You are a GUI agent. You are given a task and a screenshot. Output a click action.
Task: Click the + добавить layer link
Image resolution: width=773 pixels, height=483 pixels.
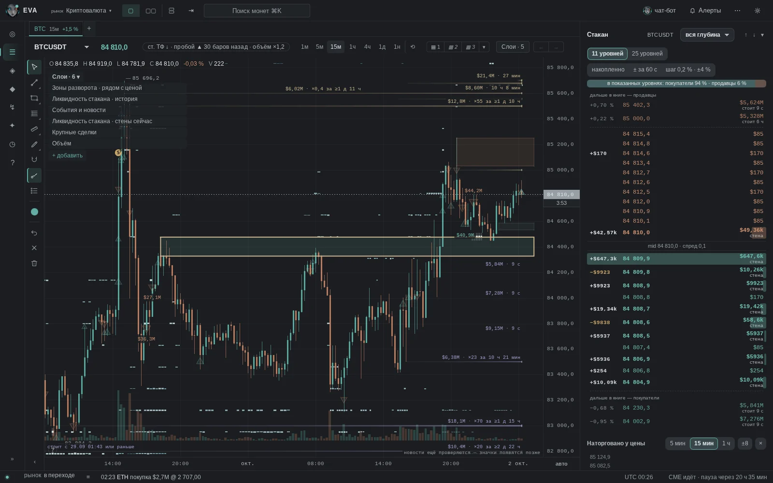pyautogui.click(x=68, y=156)
